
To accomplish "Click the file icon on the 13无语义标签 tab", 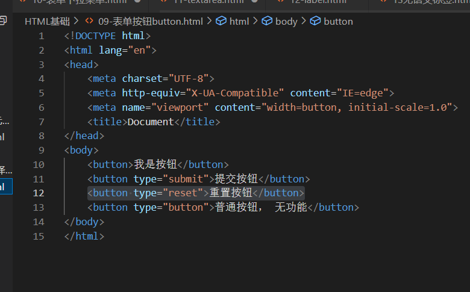I will (x=382, y=2).
